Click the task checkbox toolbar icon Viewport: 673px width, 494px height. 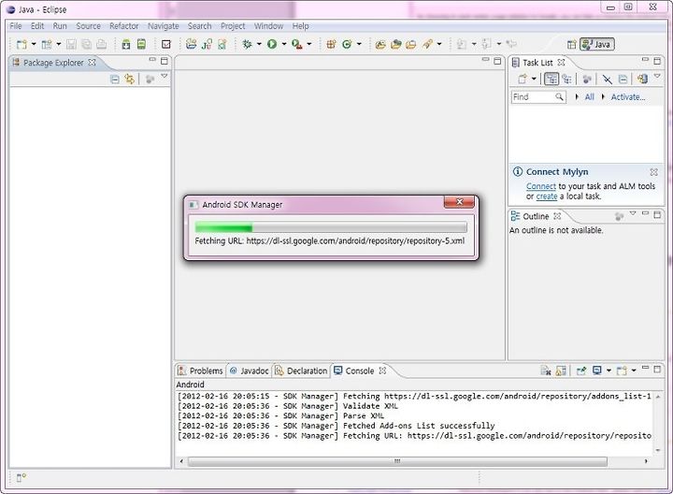pyautogui.click(x=166, y=44)
